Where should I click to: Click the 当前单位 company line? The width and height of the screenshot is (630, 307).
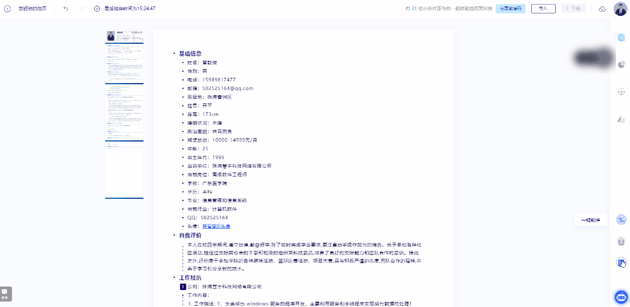tap(230, 165)
